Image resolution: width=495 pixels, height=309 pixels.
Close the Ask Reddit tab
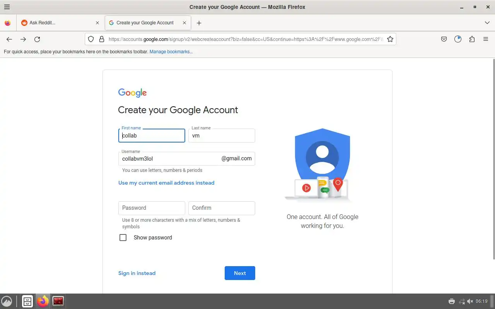click(97, 23)
